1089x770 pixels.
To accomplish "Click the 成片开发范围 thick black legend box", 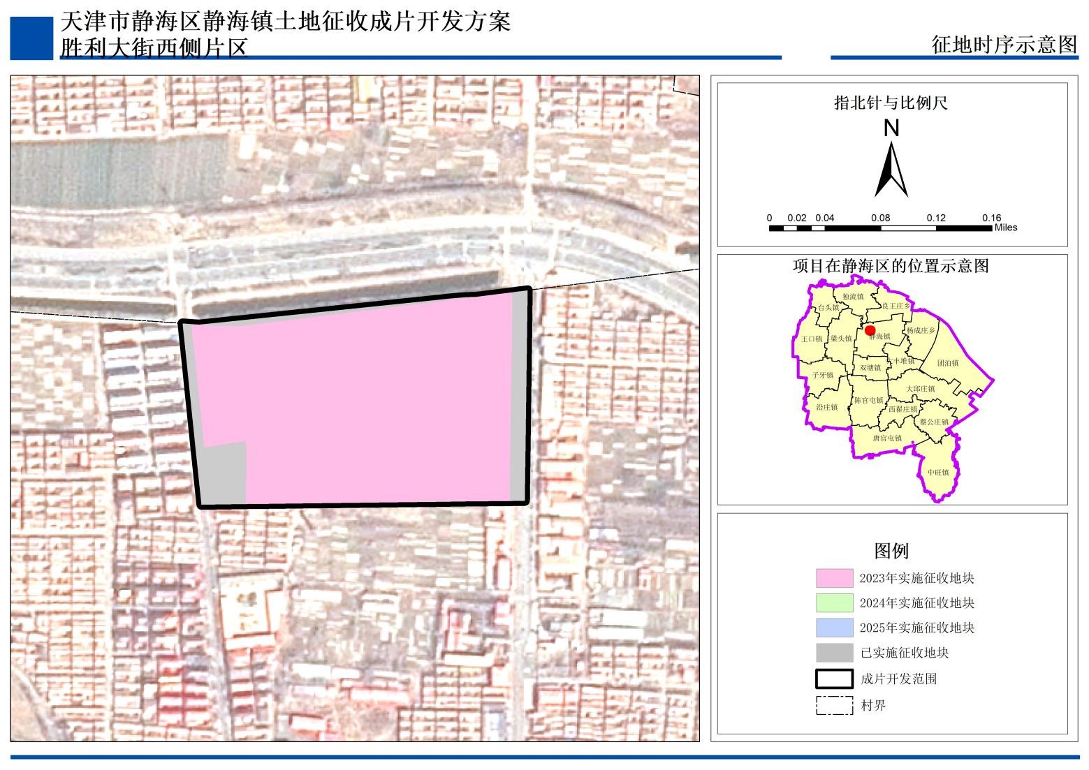I will point(834,679).
